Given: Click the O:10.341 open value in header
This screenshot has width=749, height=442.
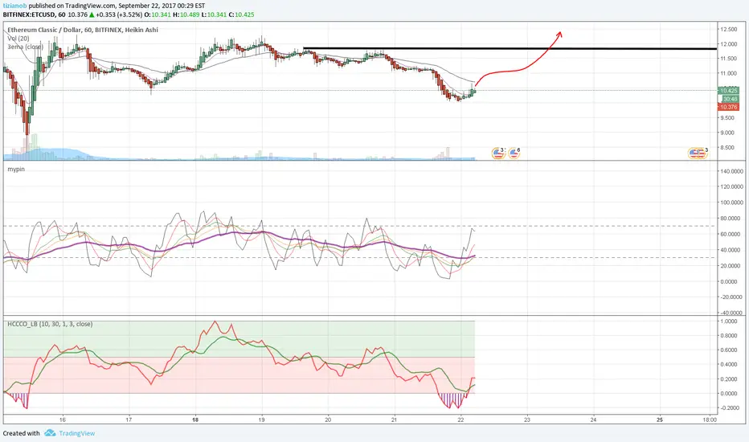Looking at the screenshot, I should click(158, 14).
